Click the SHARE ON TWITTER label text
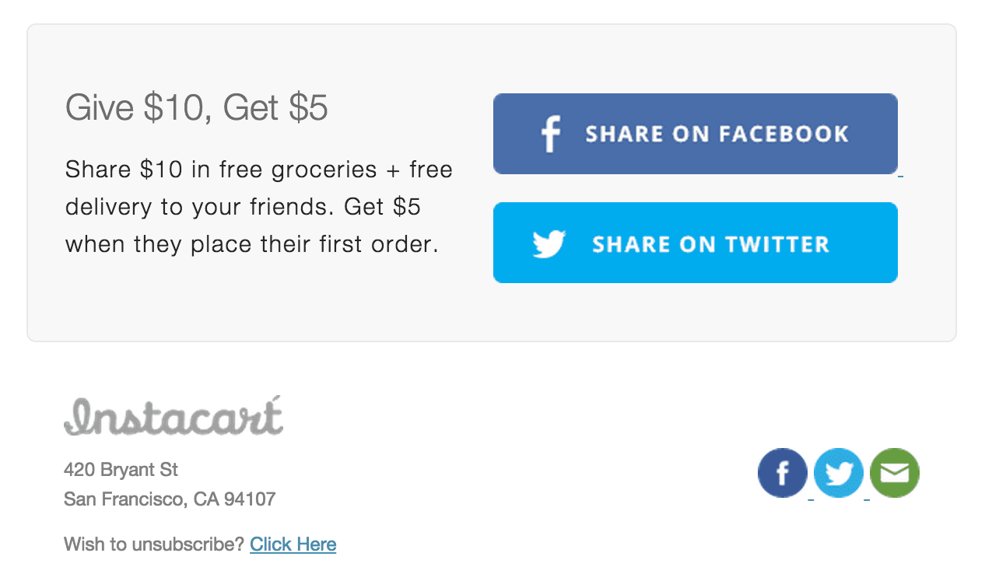The width and height of the screenshot is (985, 574). [x=710, y=244]
